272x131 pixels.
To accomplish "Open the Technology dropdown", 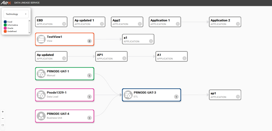I will point(16,14).
